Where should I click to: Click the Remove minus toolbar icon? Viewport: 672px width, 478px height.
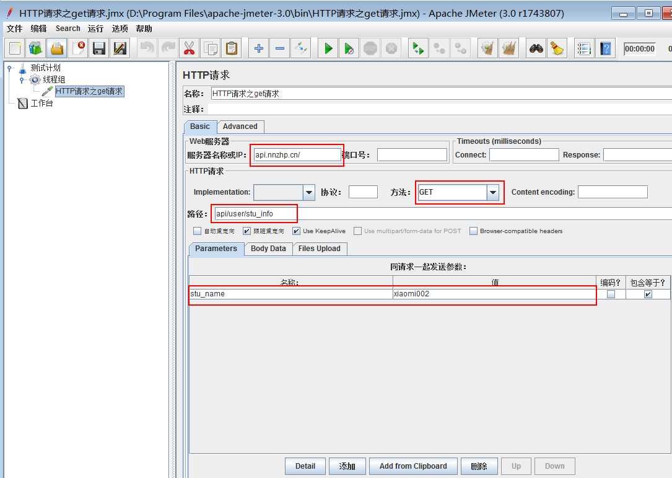(x=280, y=48)
